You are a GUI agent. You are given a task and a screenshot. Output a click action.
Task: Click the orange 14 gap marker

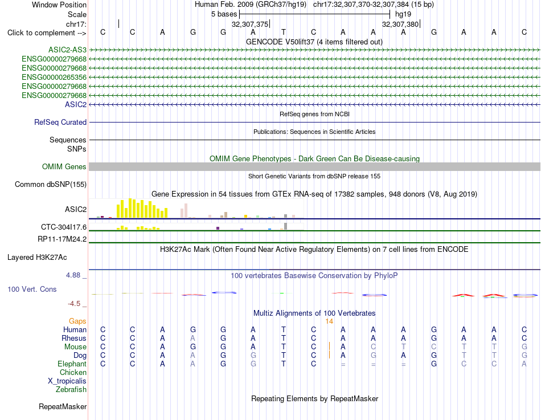(329, 321)
